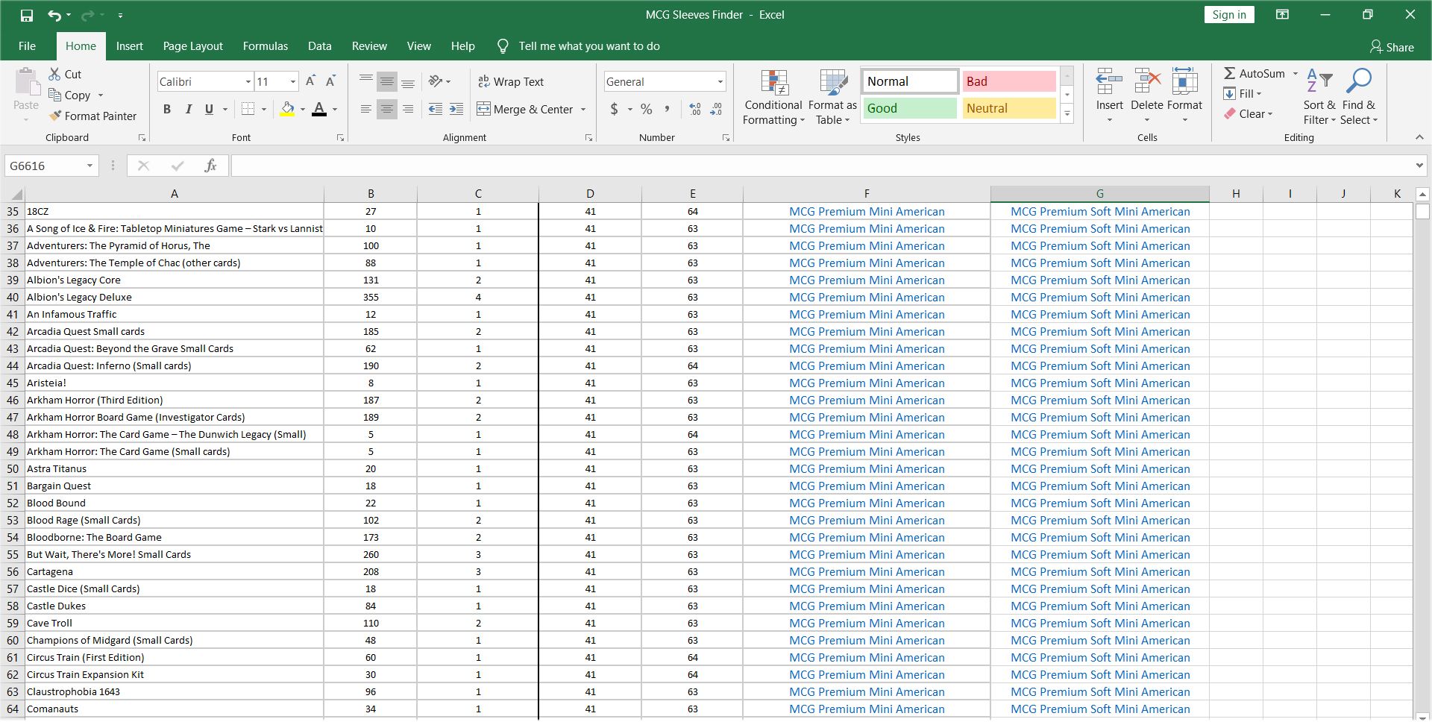Apply Percent Style format
1432x722 pixels.
point(646,109)
